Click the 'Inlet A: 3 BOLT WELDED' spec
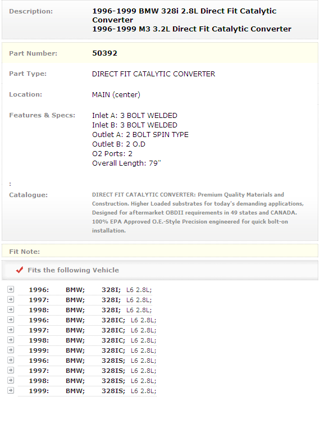The height and width of the screenshot is (433, 320). point(135,116)
